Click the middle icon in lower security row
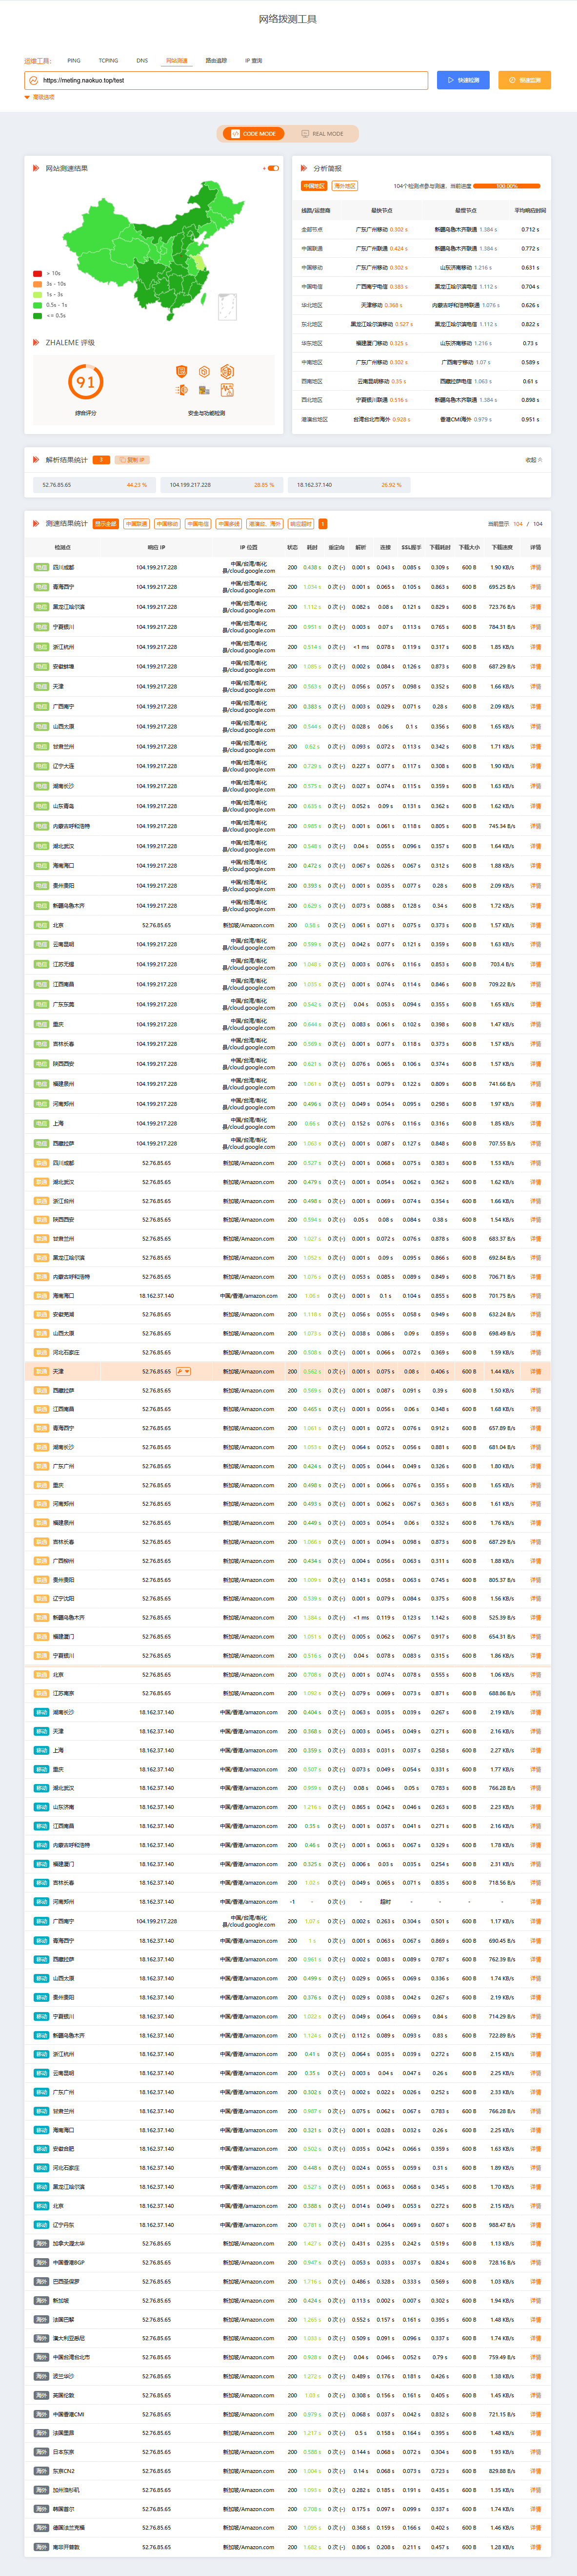This screenshot has height=2576, width=577. click(204, 390)
